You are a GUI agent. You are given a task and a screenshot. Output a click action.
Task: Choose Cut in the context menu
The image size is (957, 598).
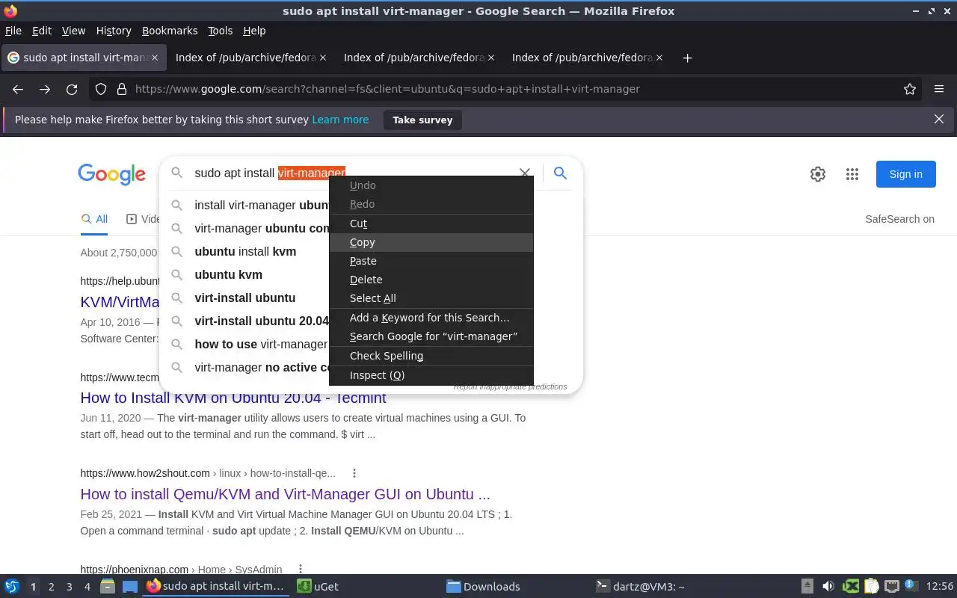coord(431,224)
